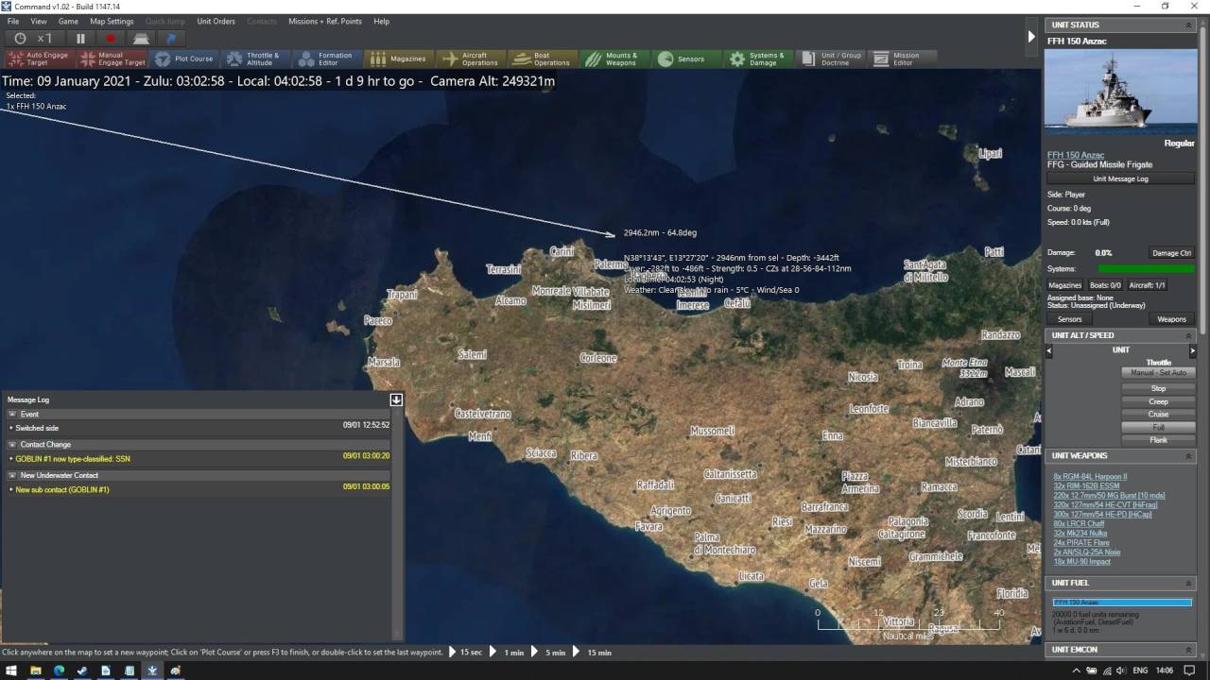Click the red record button

111,39
